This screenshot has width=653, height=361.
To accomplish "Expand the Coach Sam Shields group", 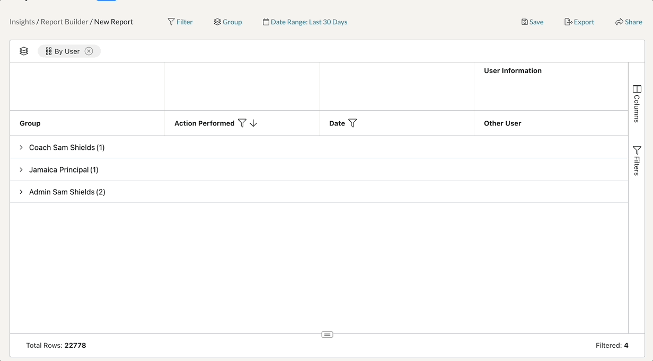I will [21, 148].
